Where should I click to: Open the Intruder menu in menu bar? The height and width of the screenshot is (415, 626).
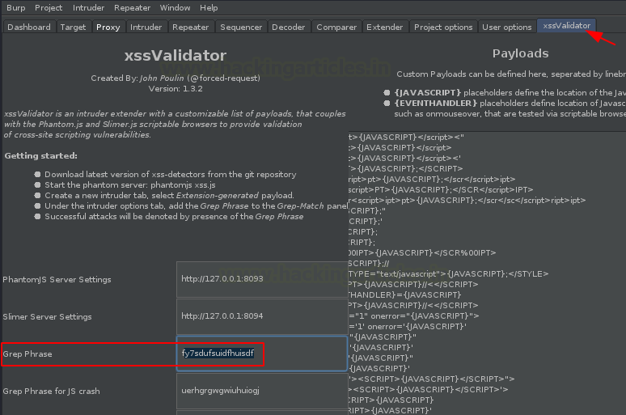88,7
